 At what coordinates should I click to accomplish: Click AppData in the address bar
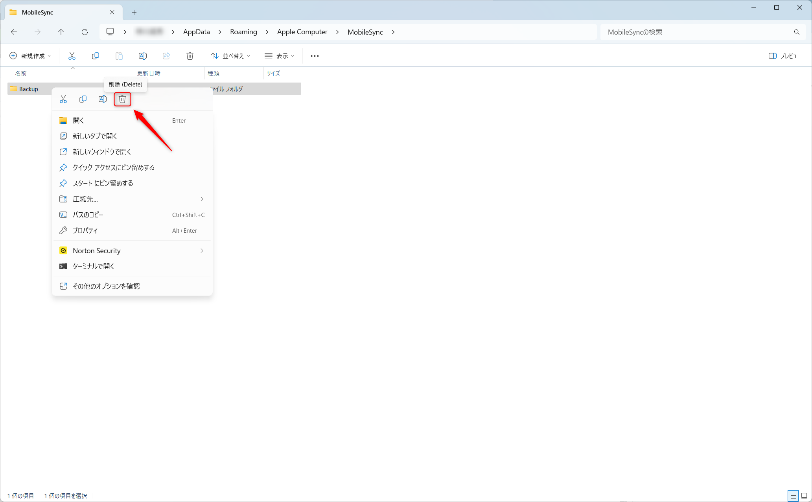click(x=197, y=32)
